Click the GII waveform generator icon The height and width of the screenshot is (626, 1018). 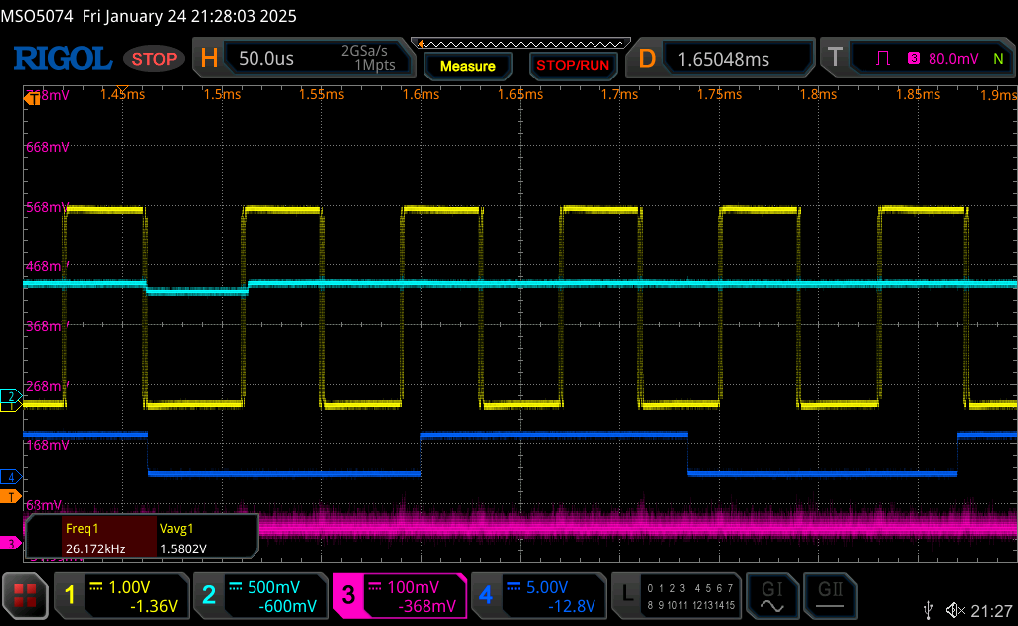[828, 595]
